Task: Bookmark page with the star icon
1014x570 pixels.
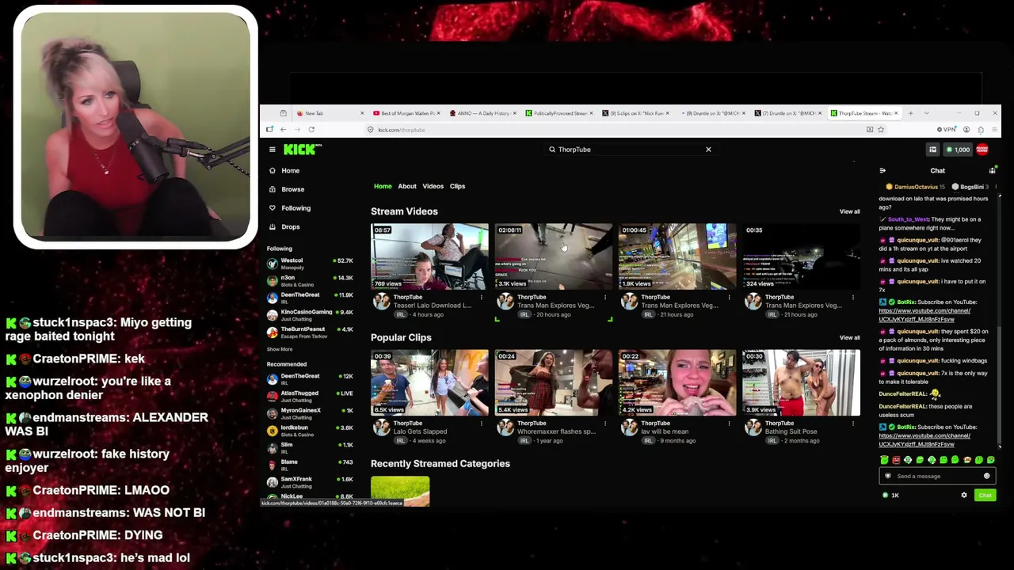Action: [x=881, y=130]
